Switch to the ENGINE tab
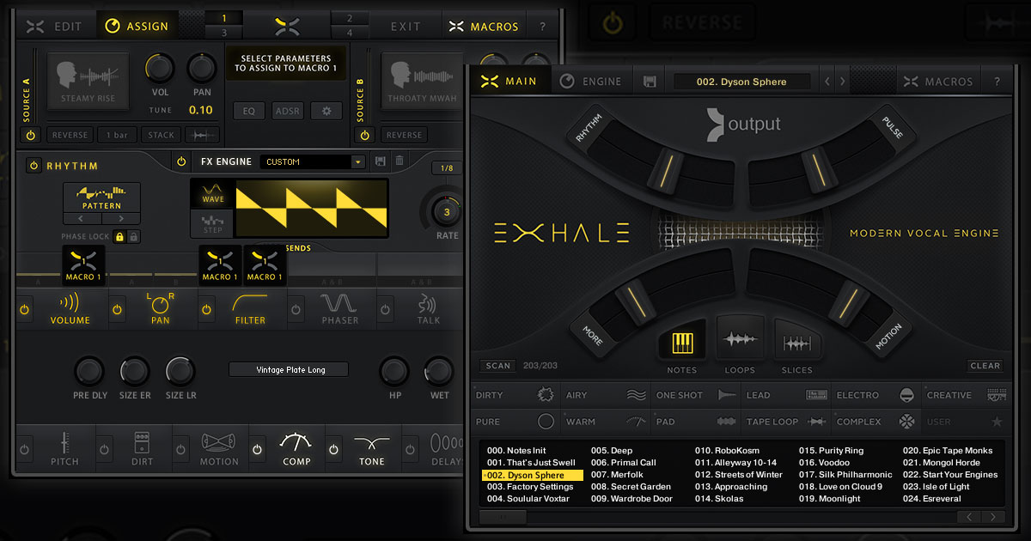1031x541 pixels. point(590,82)
